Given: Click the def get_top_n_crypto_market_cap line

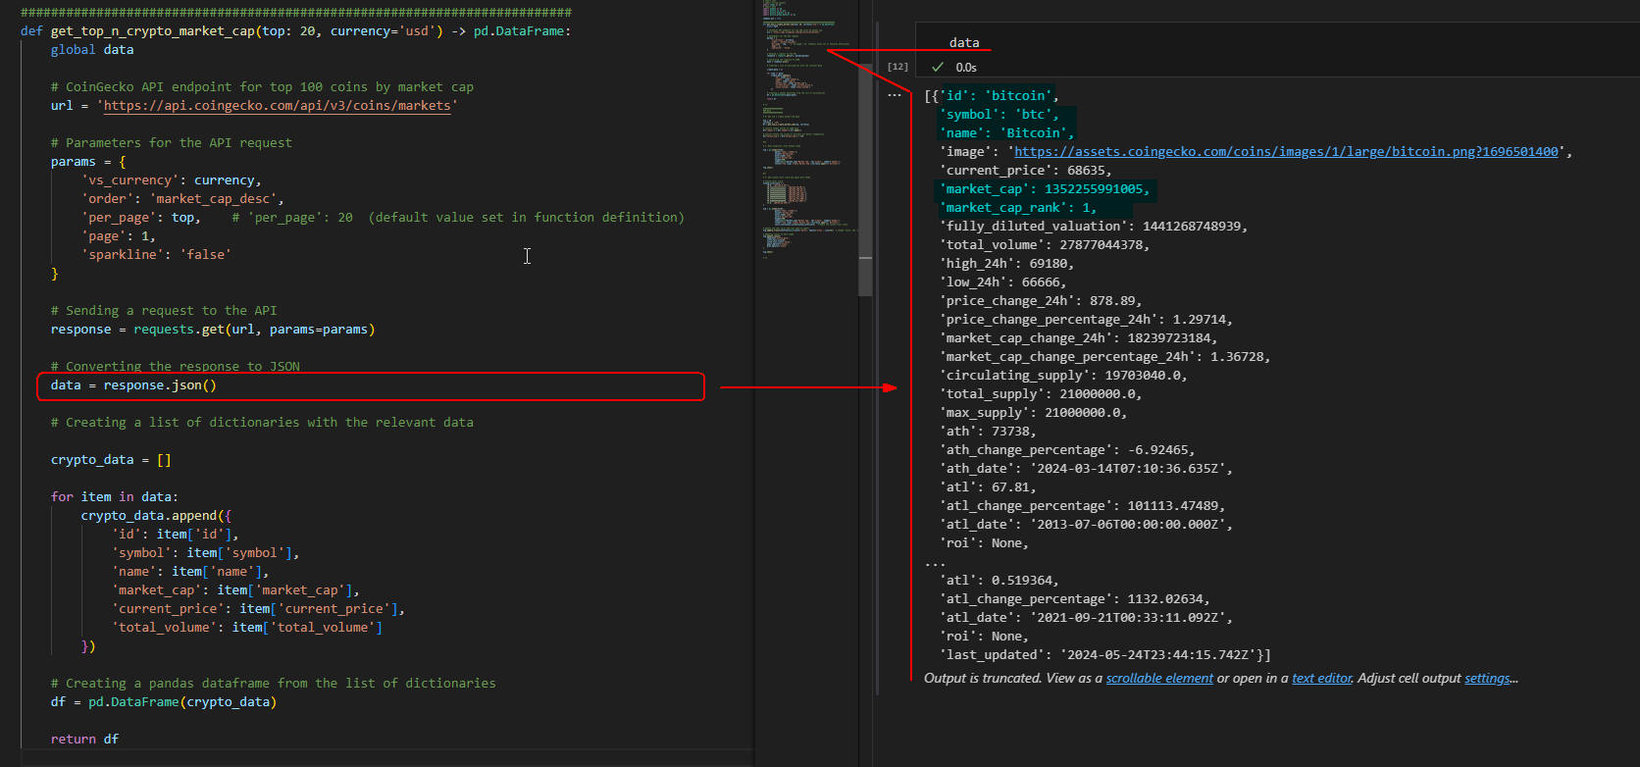Looking at the screenshot, I should click(295, 31).
